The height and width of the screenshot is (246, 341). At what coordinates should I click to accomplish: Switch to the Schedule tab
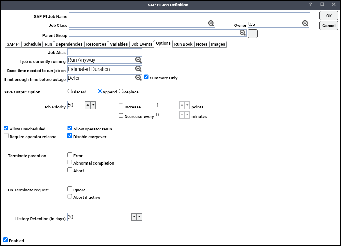[32, 44]
